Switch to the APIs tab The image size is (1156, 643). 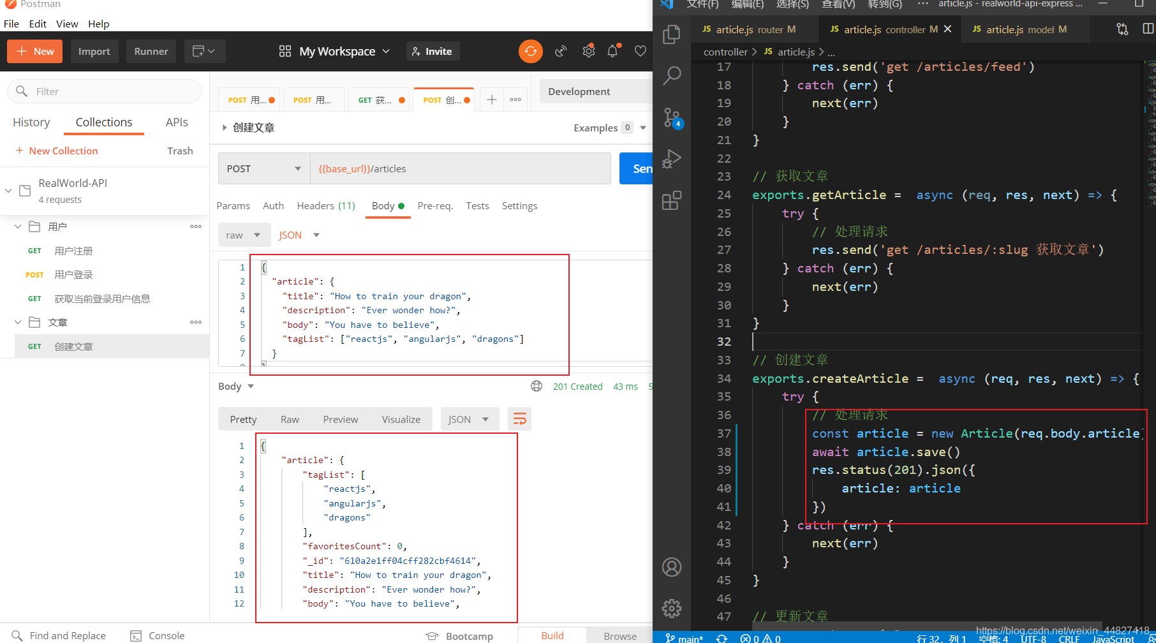click(177, 122)
